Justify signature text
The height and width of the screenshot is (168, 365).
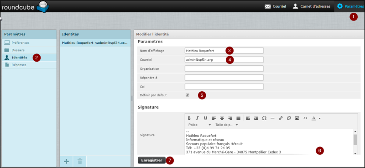238,118
